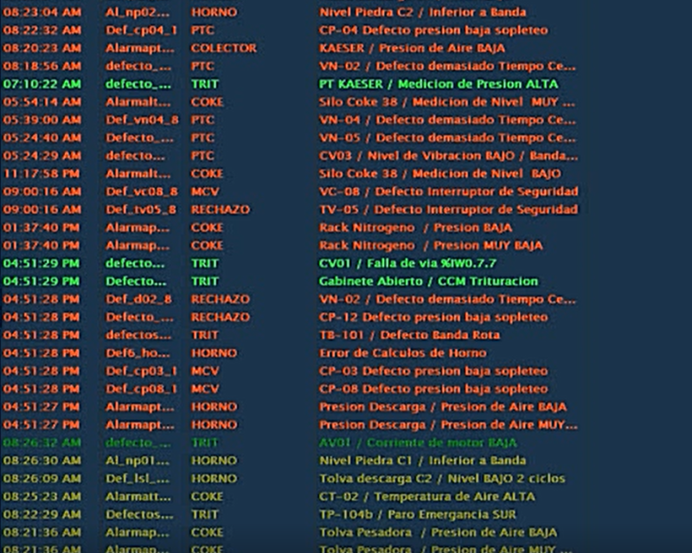The width and height of the screenshot is (692, 553).
Task: Select the COLECTOR area KAESER alarm
Action: (x=223, y=48)
